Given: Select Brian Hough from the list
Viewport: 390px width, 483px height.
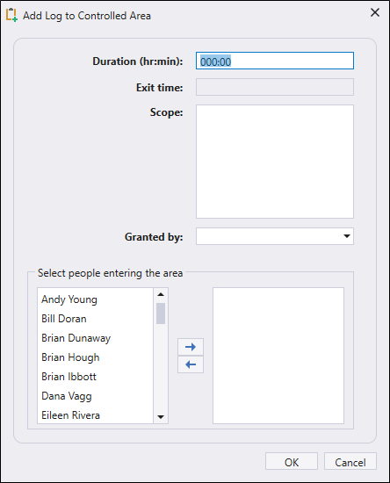Looking at the screenshot, I should tap(95, 357).
